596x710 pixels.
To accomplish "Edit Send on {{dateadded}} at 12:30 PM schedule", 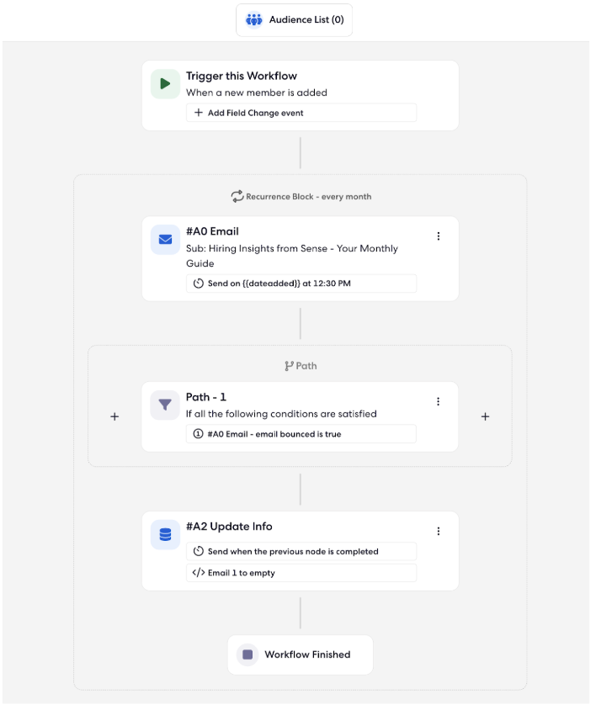I will (x=301, y=283).
